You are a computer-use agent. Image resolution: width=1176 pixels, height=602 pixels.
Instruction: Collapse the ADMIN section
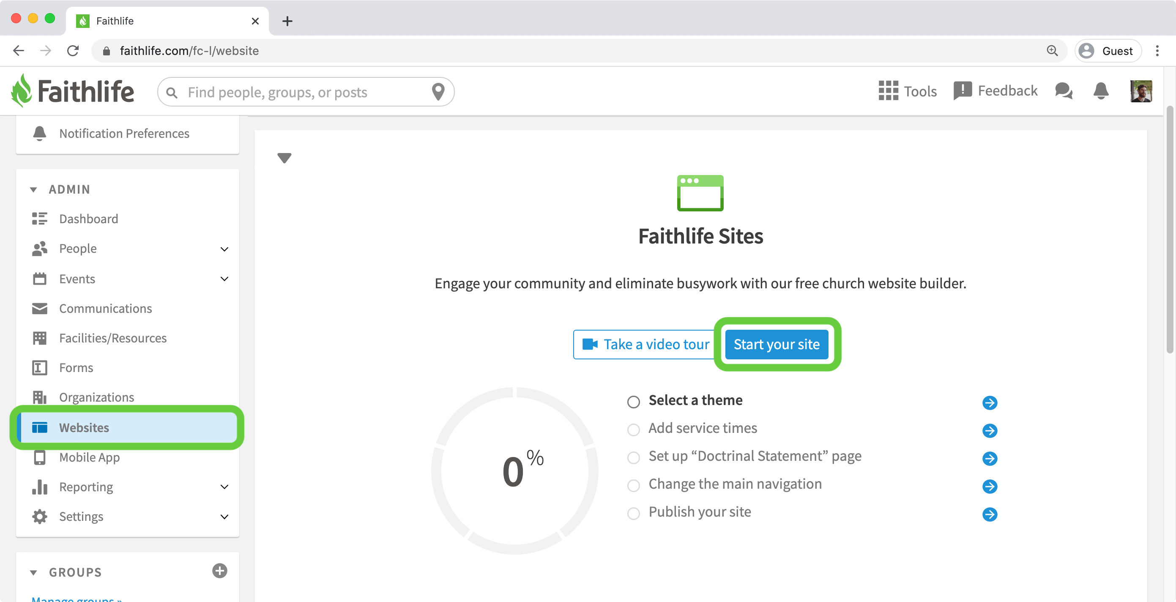pyautogui.click(x=33, y=189)
